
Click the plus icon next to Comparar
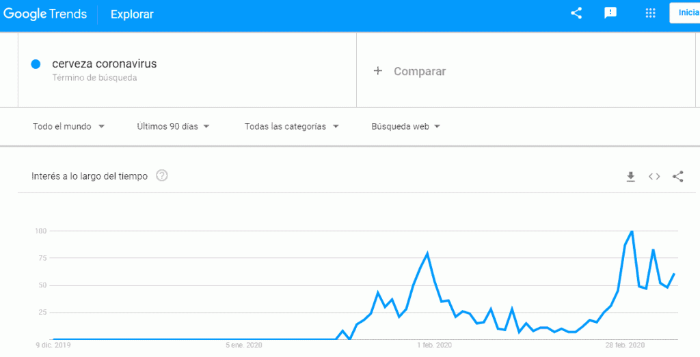pos(377,71)
